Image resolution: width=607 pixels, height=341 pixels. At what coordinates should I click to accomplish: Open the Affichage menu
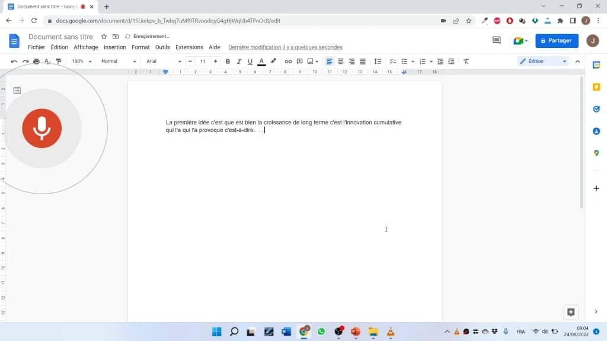coord(86,47)
